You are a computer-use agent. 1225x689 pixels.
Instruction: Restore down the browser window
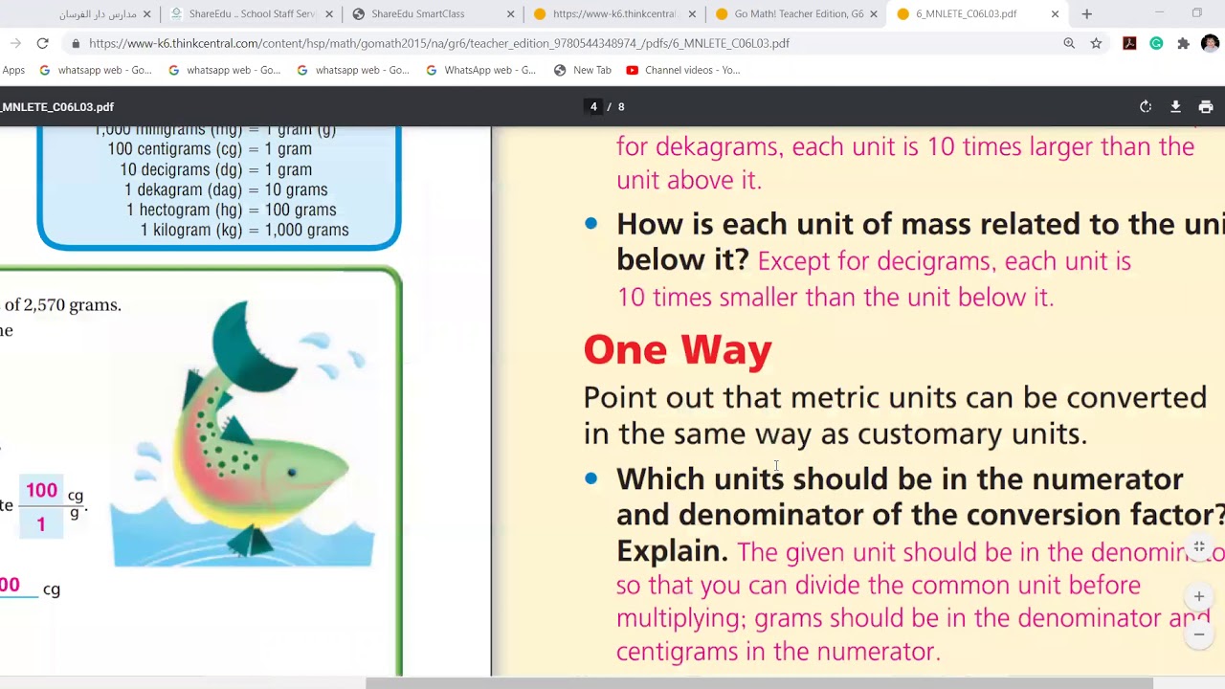tap(1196, 13)
